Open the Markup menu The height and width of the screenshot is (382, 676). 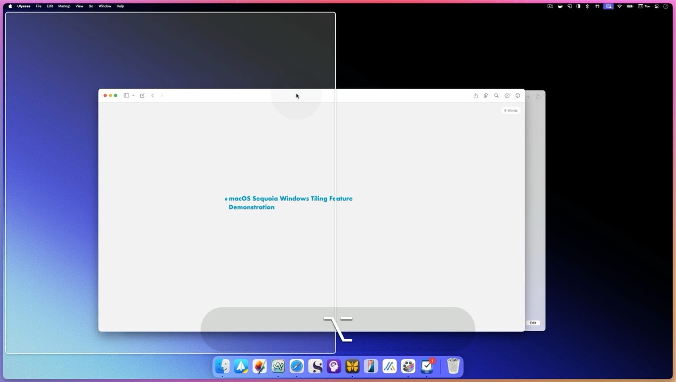coord(64,6)
